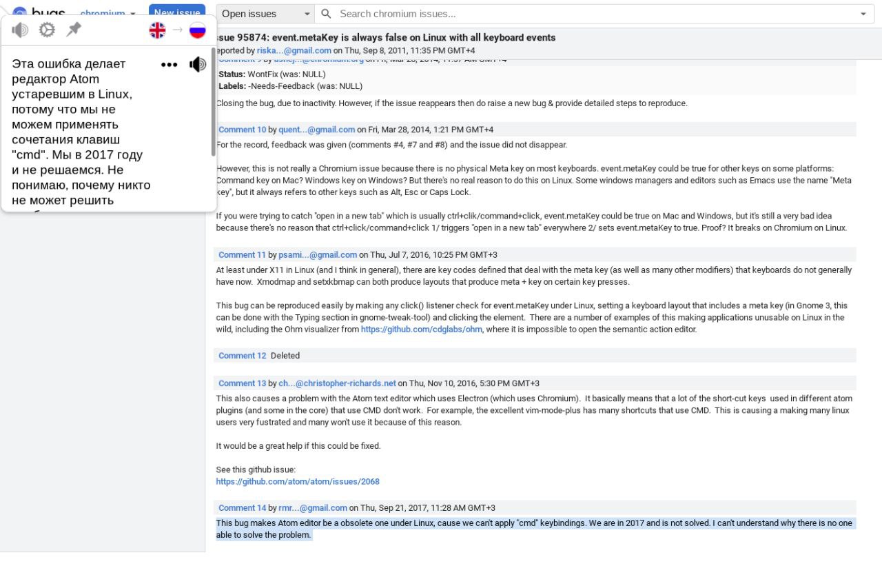Viewport: 882px width, 566px height.
Task: Open the Comment 10 permalink
Action: coord(243,130)
